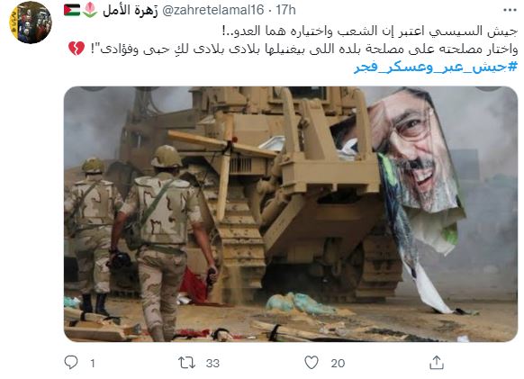This screenshot has width=524, height=379.
Task: Open the 17h timestamp link
Action: (x=285, y=10)
